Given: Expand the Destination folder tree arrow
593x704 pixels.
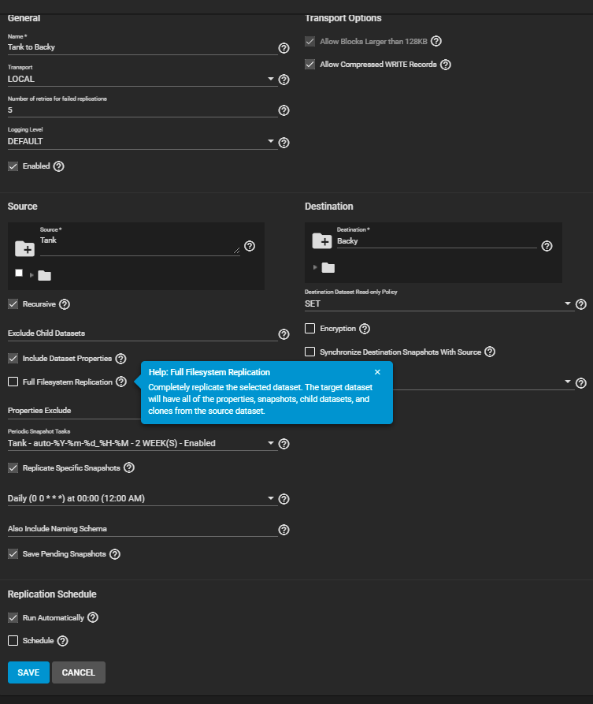Looking at the screenshot, I should (315, 267).
